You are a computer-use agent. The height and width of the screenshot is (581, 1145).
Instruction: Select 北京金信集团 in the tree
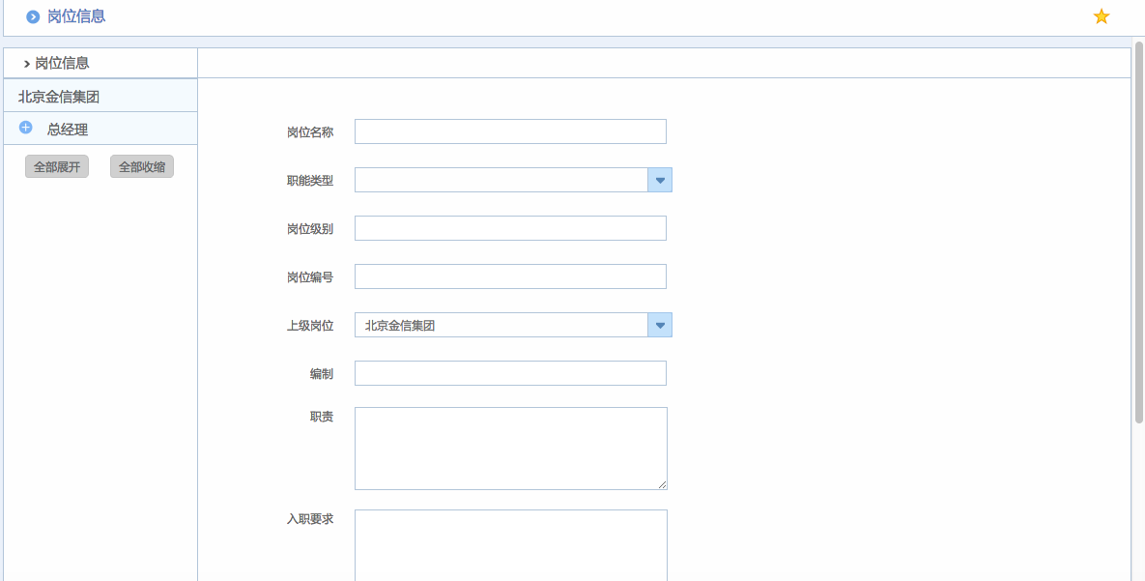(x=59, y=97)
